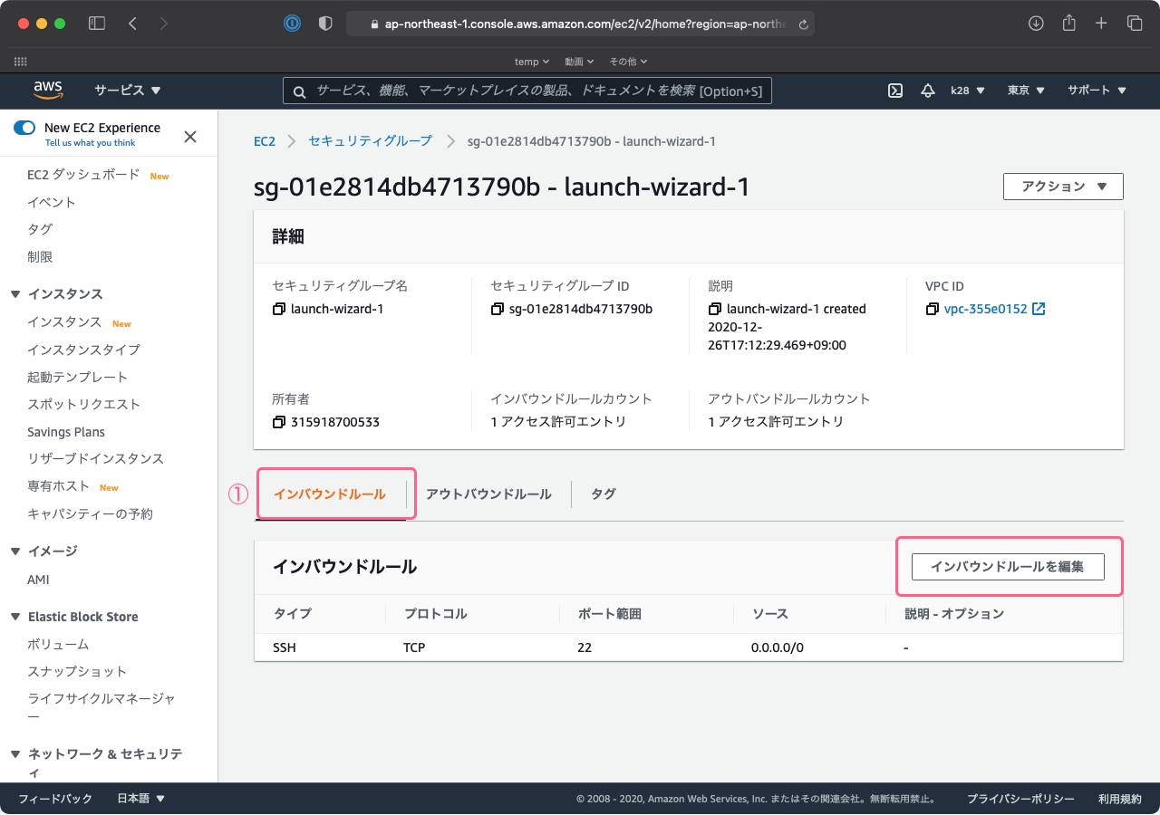Copy the description launch-wizard-1 created

click(714, 309)
